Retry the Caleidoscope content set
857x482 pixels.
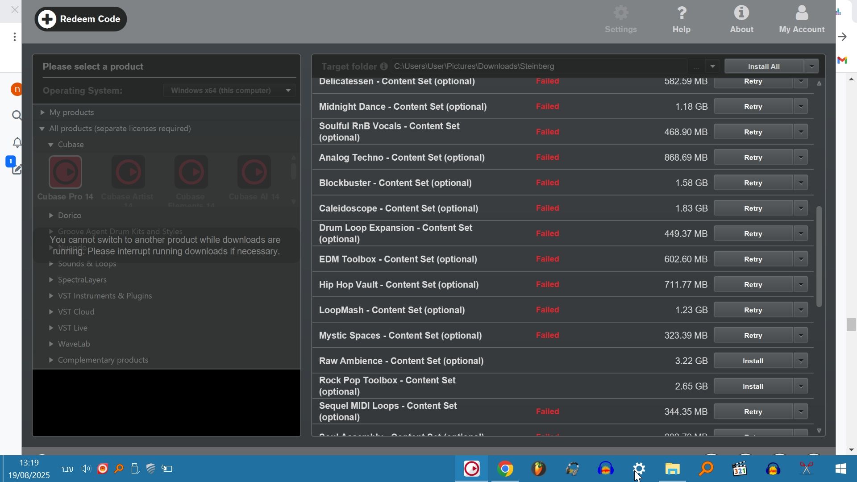[753, 208]
